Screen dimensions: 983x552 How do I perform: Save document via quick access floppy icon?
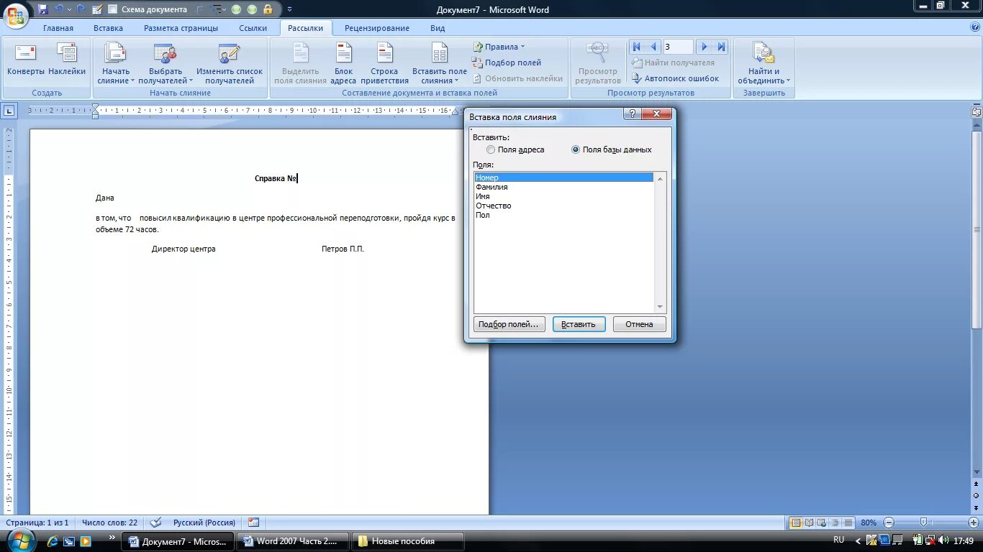[42, 9]
